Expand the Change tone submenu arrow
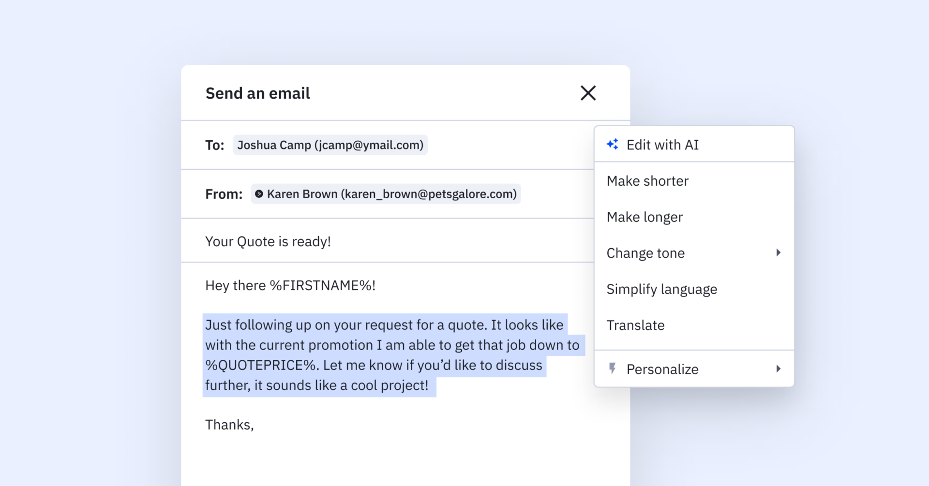 point(778,252)
